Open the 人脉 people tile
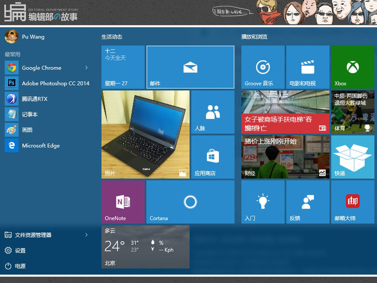 [213, 112]
